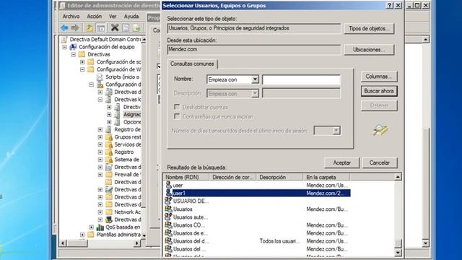The width and height of the screenshot is (462, 260).
Task: Click the 'Todos los usuari...' description cell
Action: [x=279, y=240]
